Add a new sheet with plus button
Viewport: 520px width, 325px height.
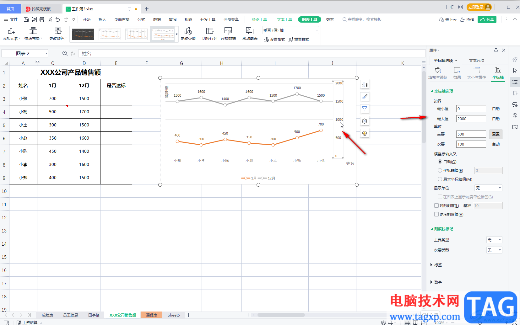[x=189, y=315]
